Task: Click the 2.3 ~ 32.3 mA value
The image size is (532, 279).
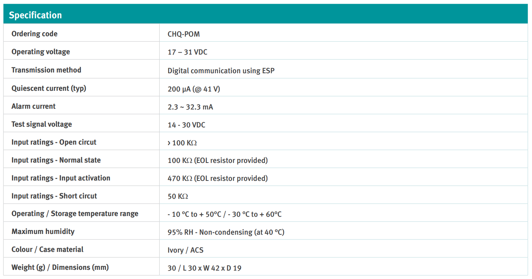Action: [190, 107]
